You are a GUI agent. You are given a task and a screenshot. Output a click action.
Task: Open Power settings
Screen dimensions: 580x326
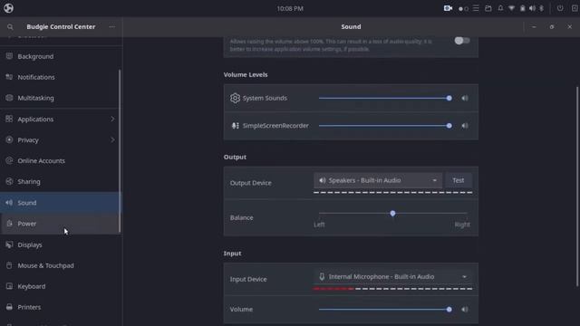61,224
